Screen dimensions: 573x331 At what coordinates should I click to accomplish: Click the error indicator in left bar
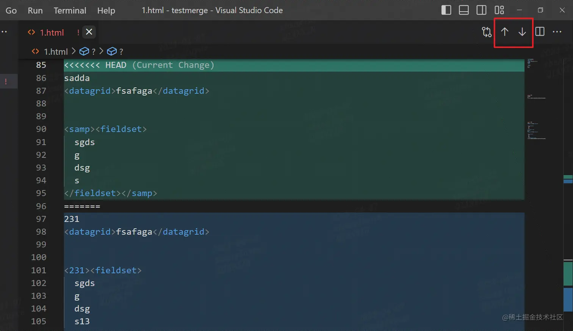6,81
